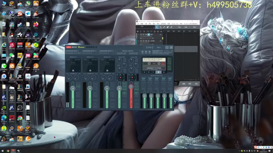Toggle first master bus Normal mode button
273x153 pixels.
tap(143, 79)
